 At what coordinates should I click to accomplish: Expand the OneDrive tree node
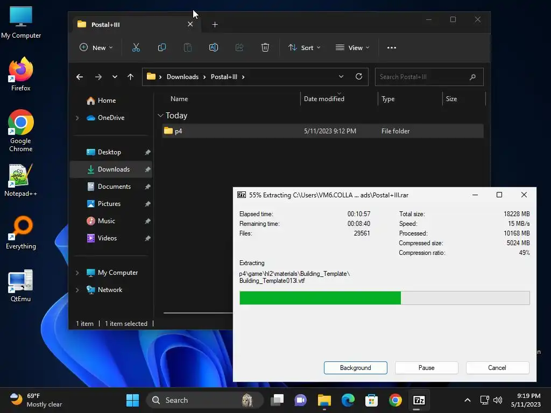tap(77, 118)
